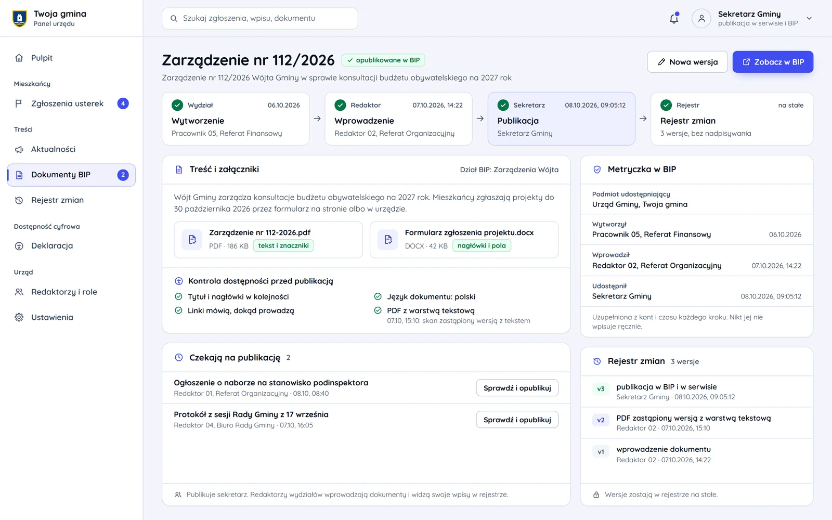This screenshot has width=832, height=520.
Task: Click the megaphone icon for Aktualności
Action: (x=19, y=149)
